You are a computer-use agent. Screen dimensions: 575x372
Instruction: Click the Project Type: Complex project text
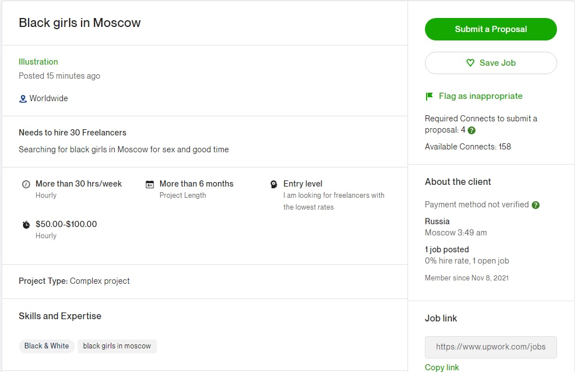click(74, 281)
